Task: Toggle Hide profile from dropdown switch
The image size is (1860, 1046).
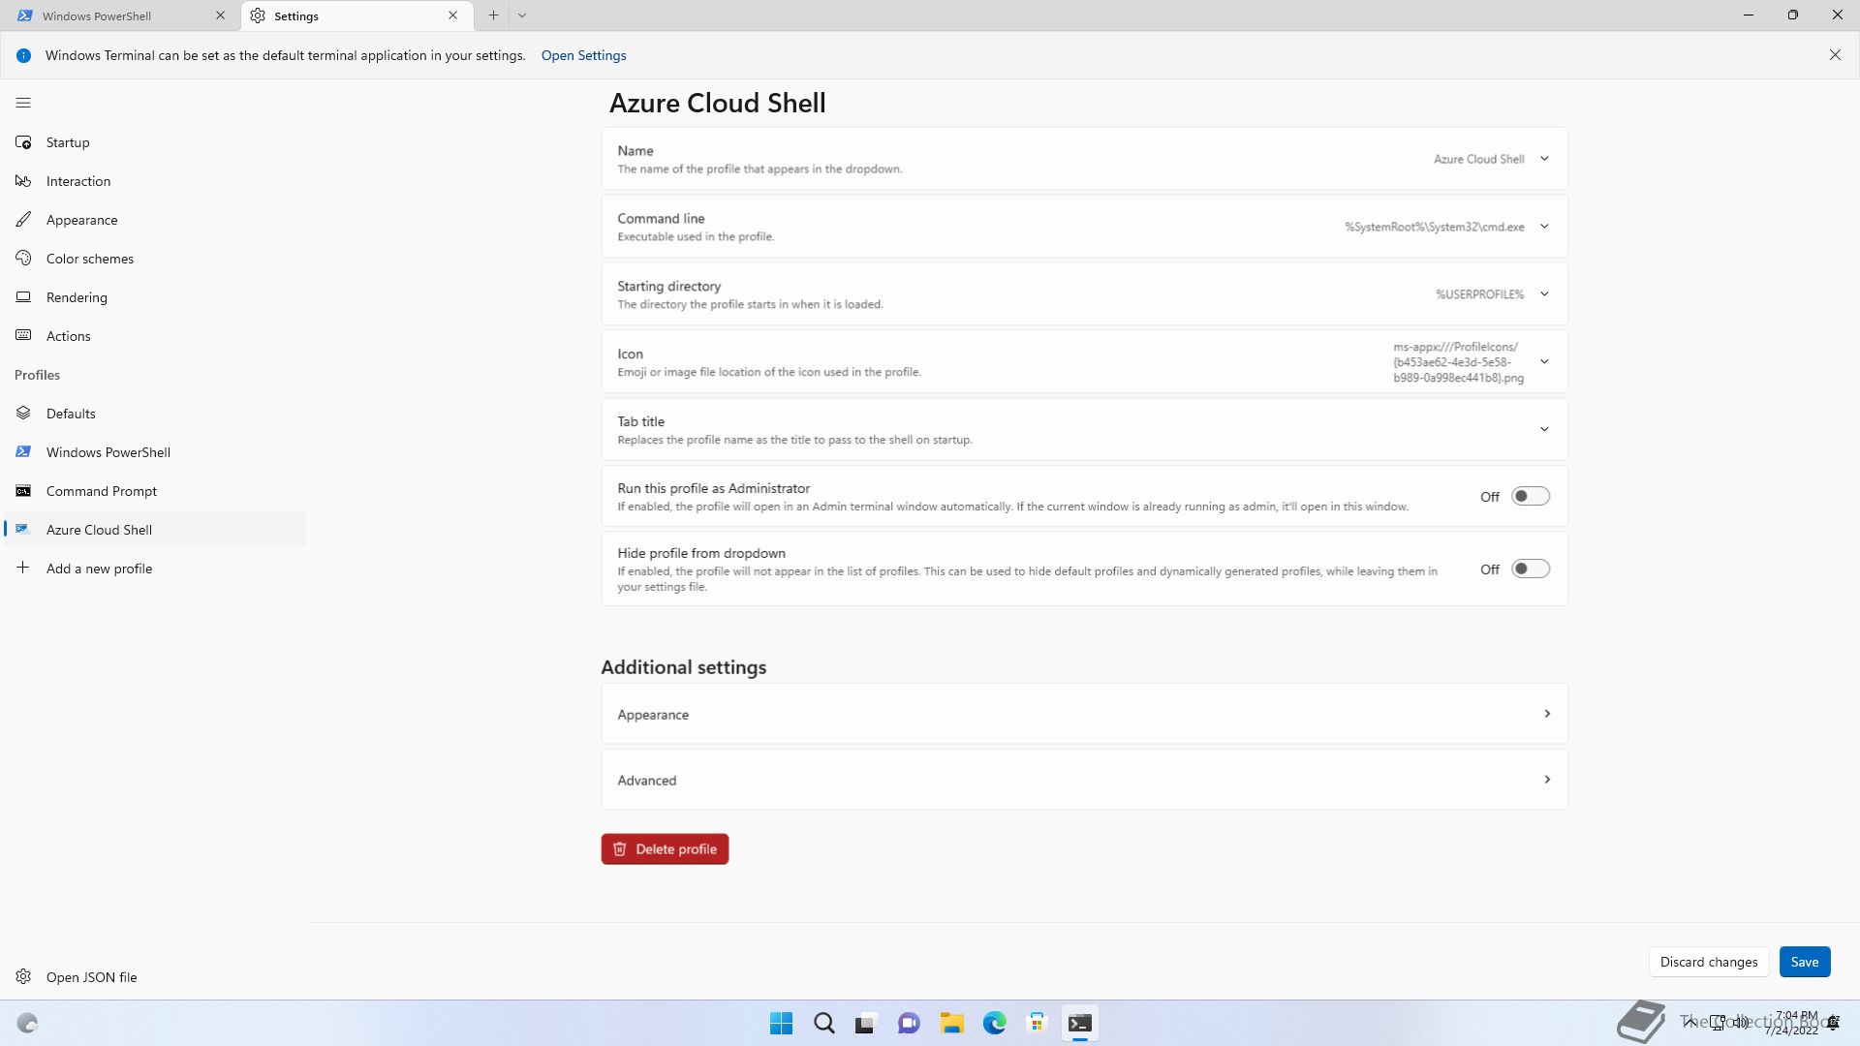Action: point(1531,569)
